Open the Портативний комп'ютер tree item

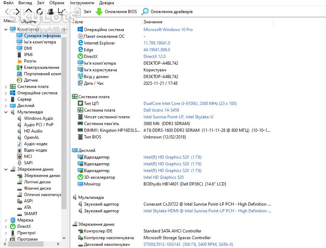pos(43,74)
